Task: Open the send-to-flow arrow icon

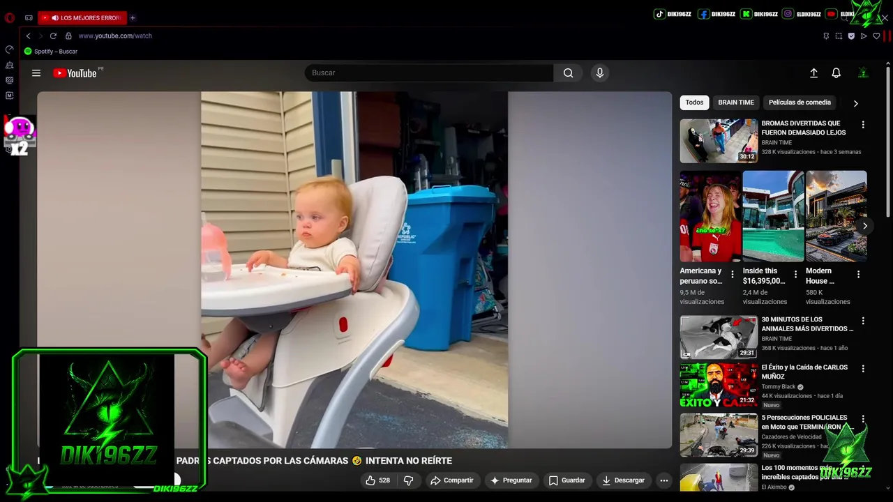Action: pos(864,36)
